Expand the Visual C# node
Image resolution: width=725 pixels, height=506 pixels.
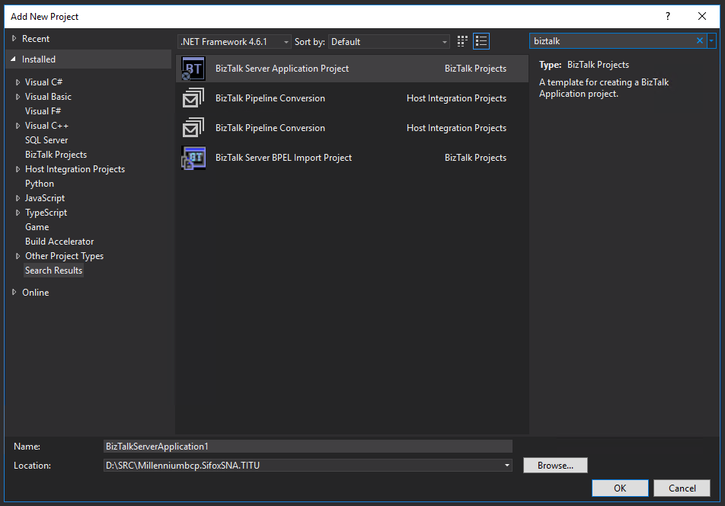(x=18, y=82)
